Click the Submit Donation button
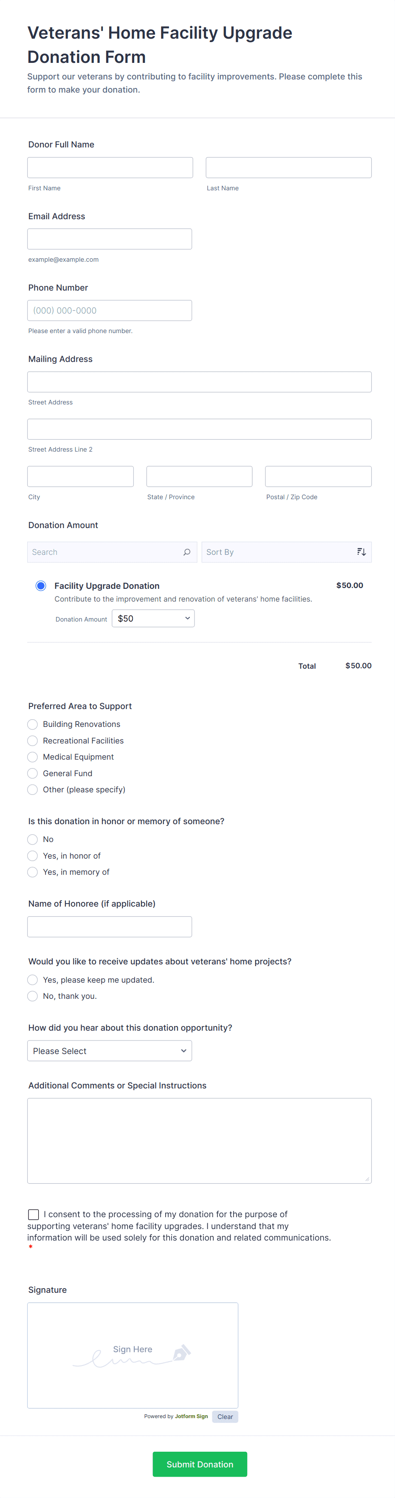This screenshot has width=395, height=1498. (200, 1464)
